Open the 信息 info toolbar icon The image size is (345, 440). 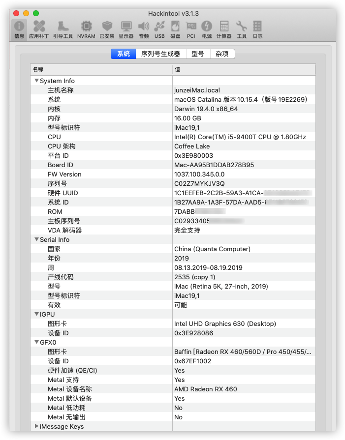pyautogui.click(x=19, y=30)
